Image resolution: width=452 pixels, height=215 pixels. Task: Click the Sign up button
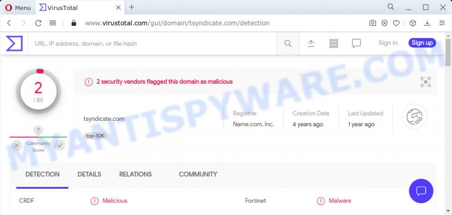coord(422,43)
